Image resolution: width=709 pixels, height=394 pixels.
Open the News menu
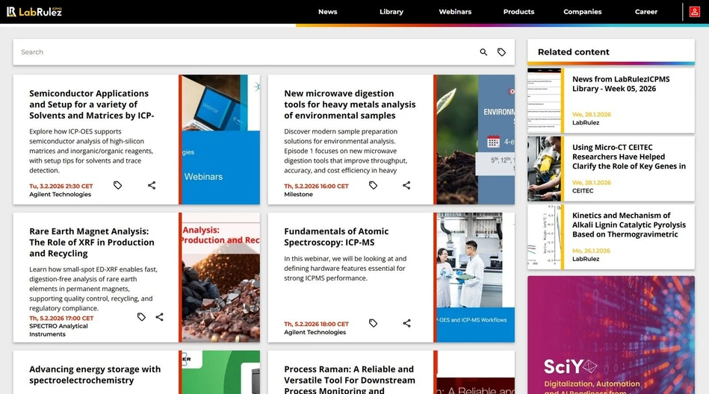pos(327,12)
